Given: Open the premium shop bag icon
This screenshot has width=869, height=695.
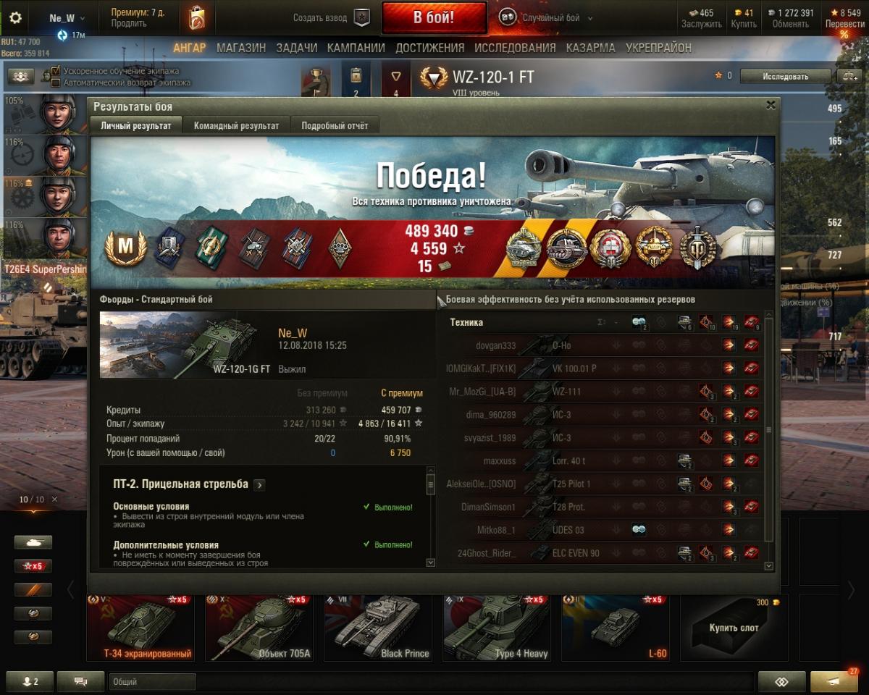Looking at the screenshot, I should [196, 18].
